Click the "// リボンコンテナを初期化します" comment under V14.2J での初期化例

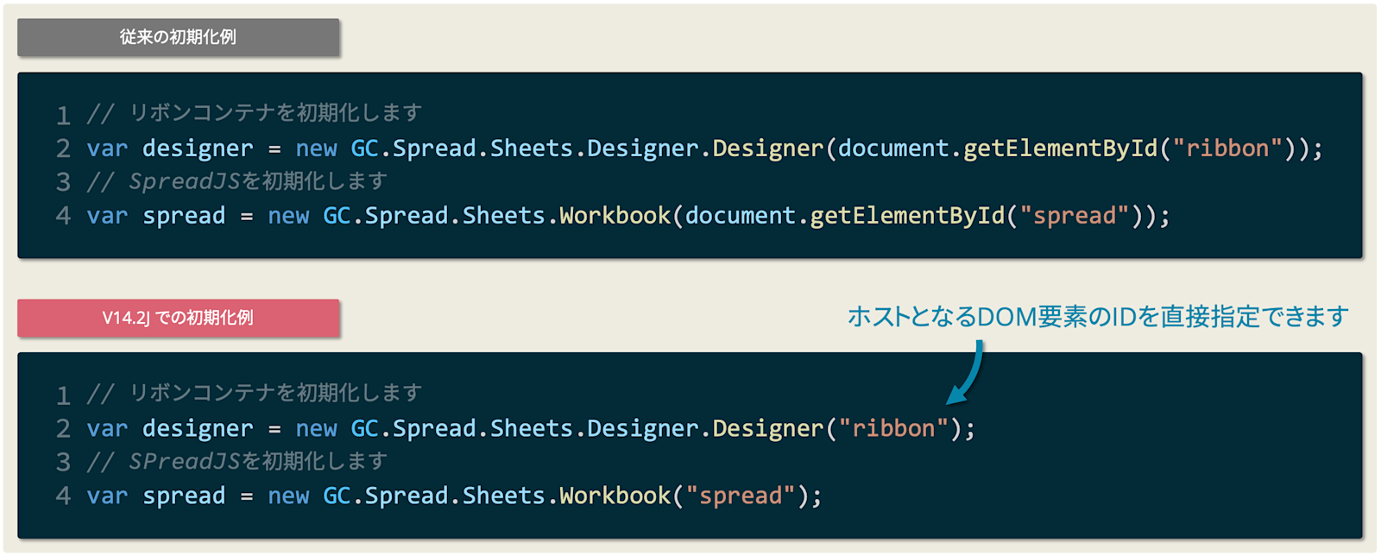pos(255,393)
